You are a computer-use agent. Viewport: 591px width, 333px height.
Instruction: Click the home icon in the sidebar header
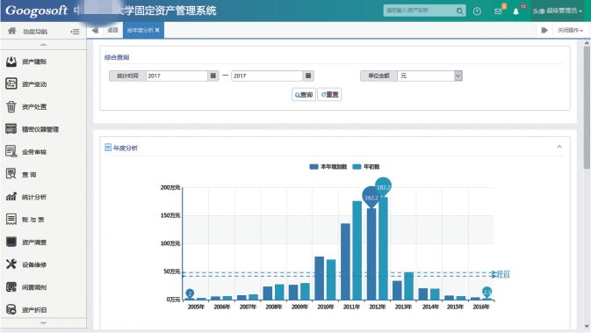click(12, 31)
